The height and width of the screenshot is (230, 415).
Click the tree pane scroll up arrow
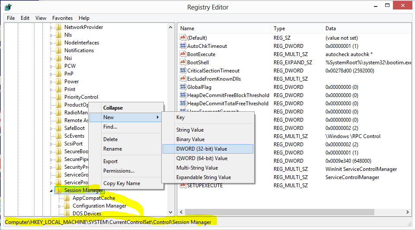point(170,27)
